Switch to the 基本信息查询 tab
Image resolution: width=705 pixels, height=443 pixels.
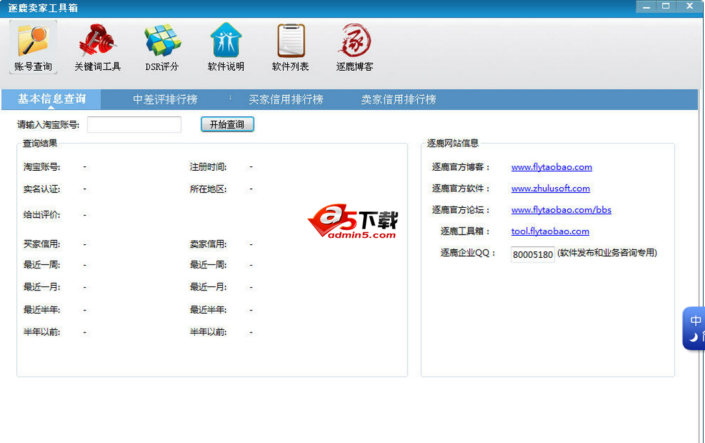pos(51,99)
